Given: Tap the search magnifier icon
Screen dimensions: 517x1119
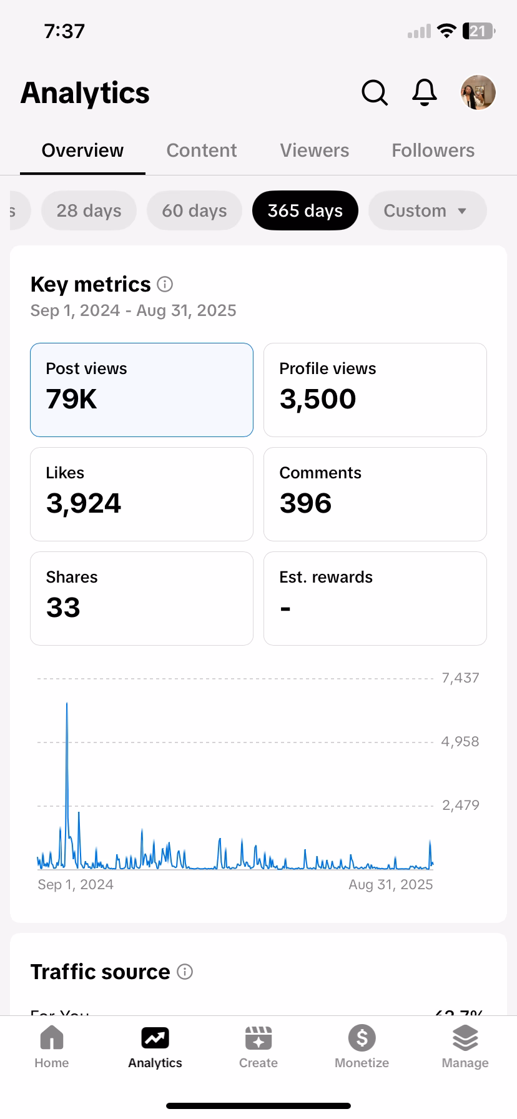Looking at the screenshot, I should tap(375, 93).
